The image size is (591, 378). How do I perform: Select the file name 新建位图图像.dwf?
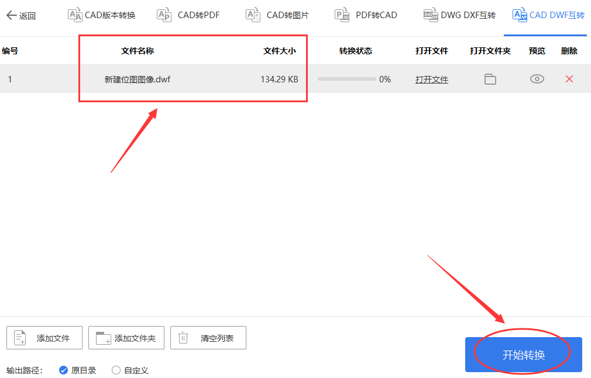click(137, 79)
